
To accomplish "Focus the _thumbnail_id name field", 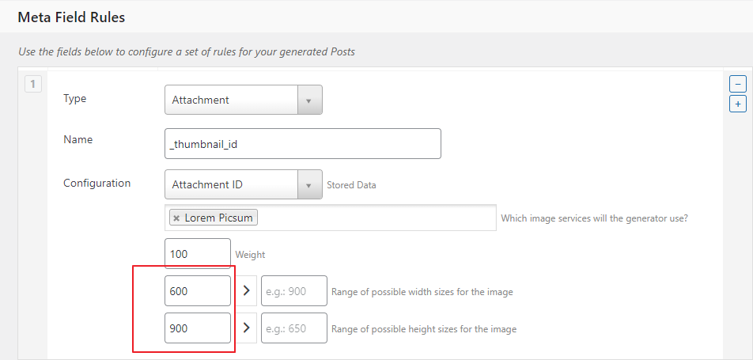I will 302,143.
